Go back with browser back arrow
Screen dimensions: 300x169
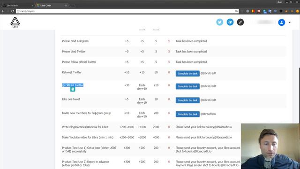pyautogui.click(x=3, y=11)
